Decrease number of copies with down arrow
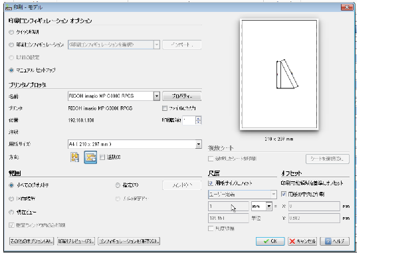Screen dimensions: 414x253 click(198, 122)
